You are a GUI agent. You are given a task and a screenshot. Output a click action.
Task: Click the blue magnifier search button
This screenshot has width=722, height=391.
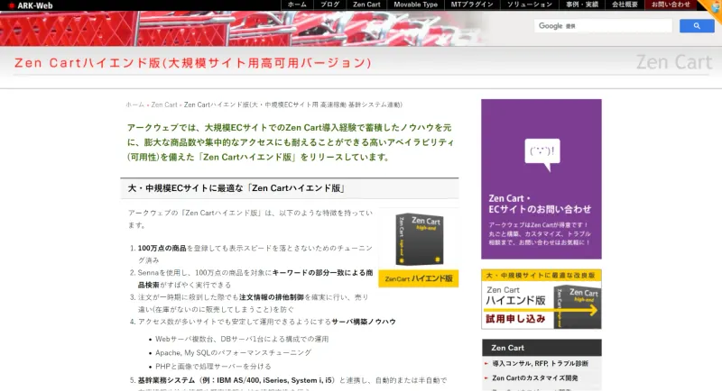(697, 26)
